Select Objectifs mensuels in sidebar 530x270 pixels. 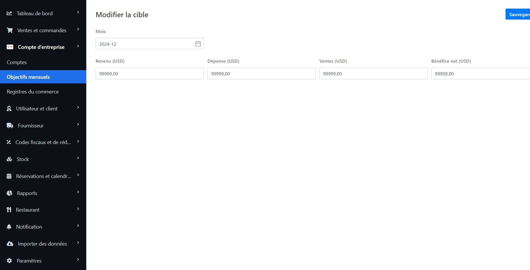point(28,77)
